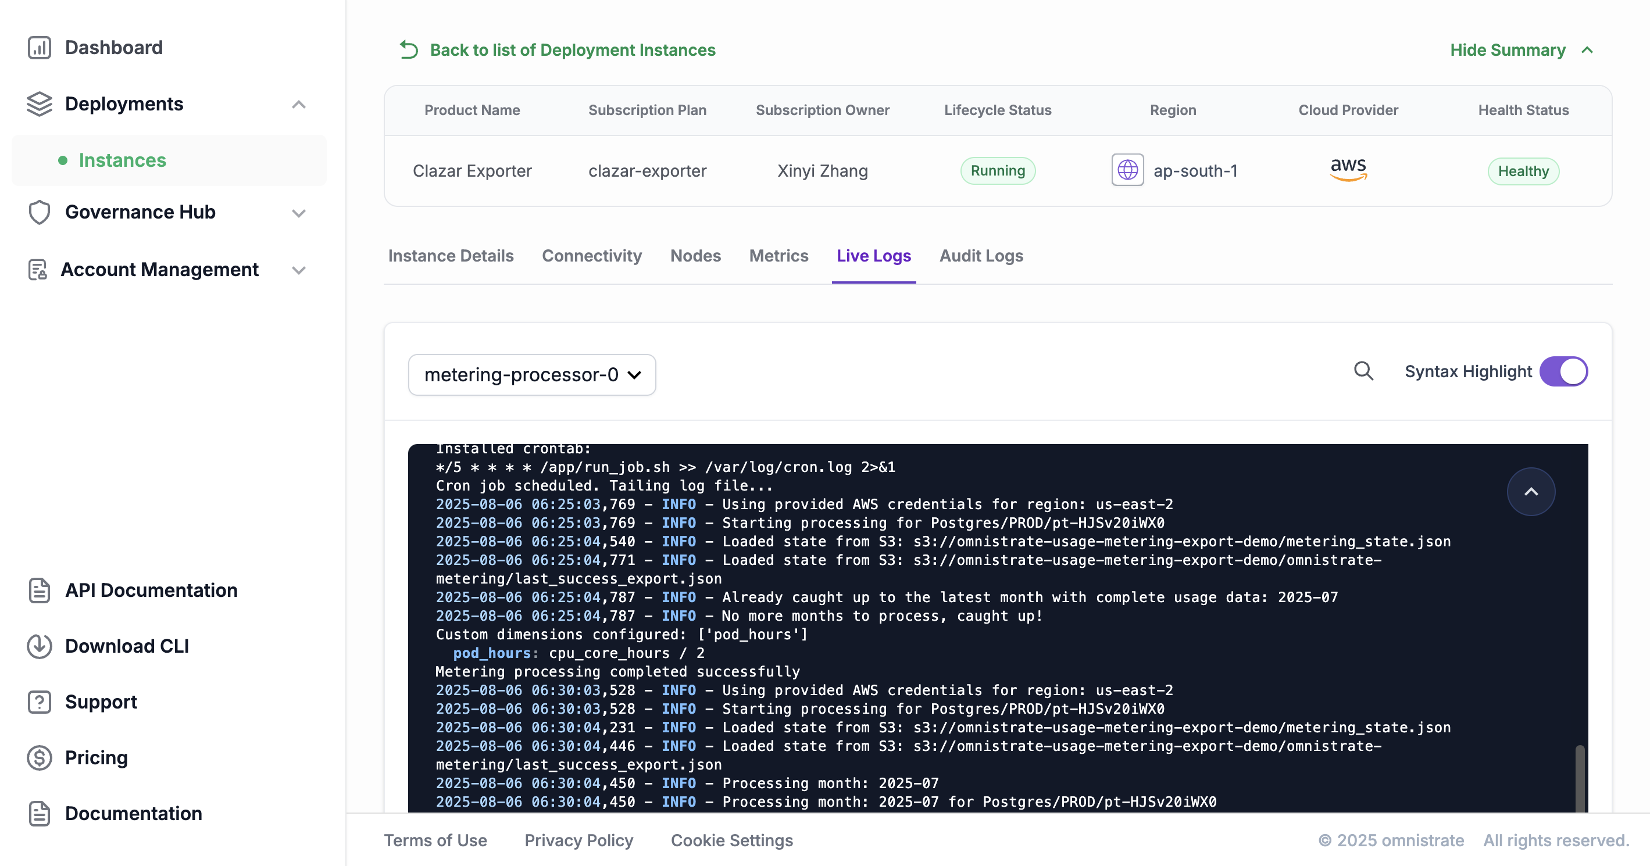Click the Cloud Provider column header
Screen dimensions: 1650x866
pos(1348,109)
